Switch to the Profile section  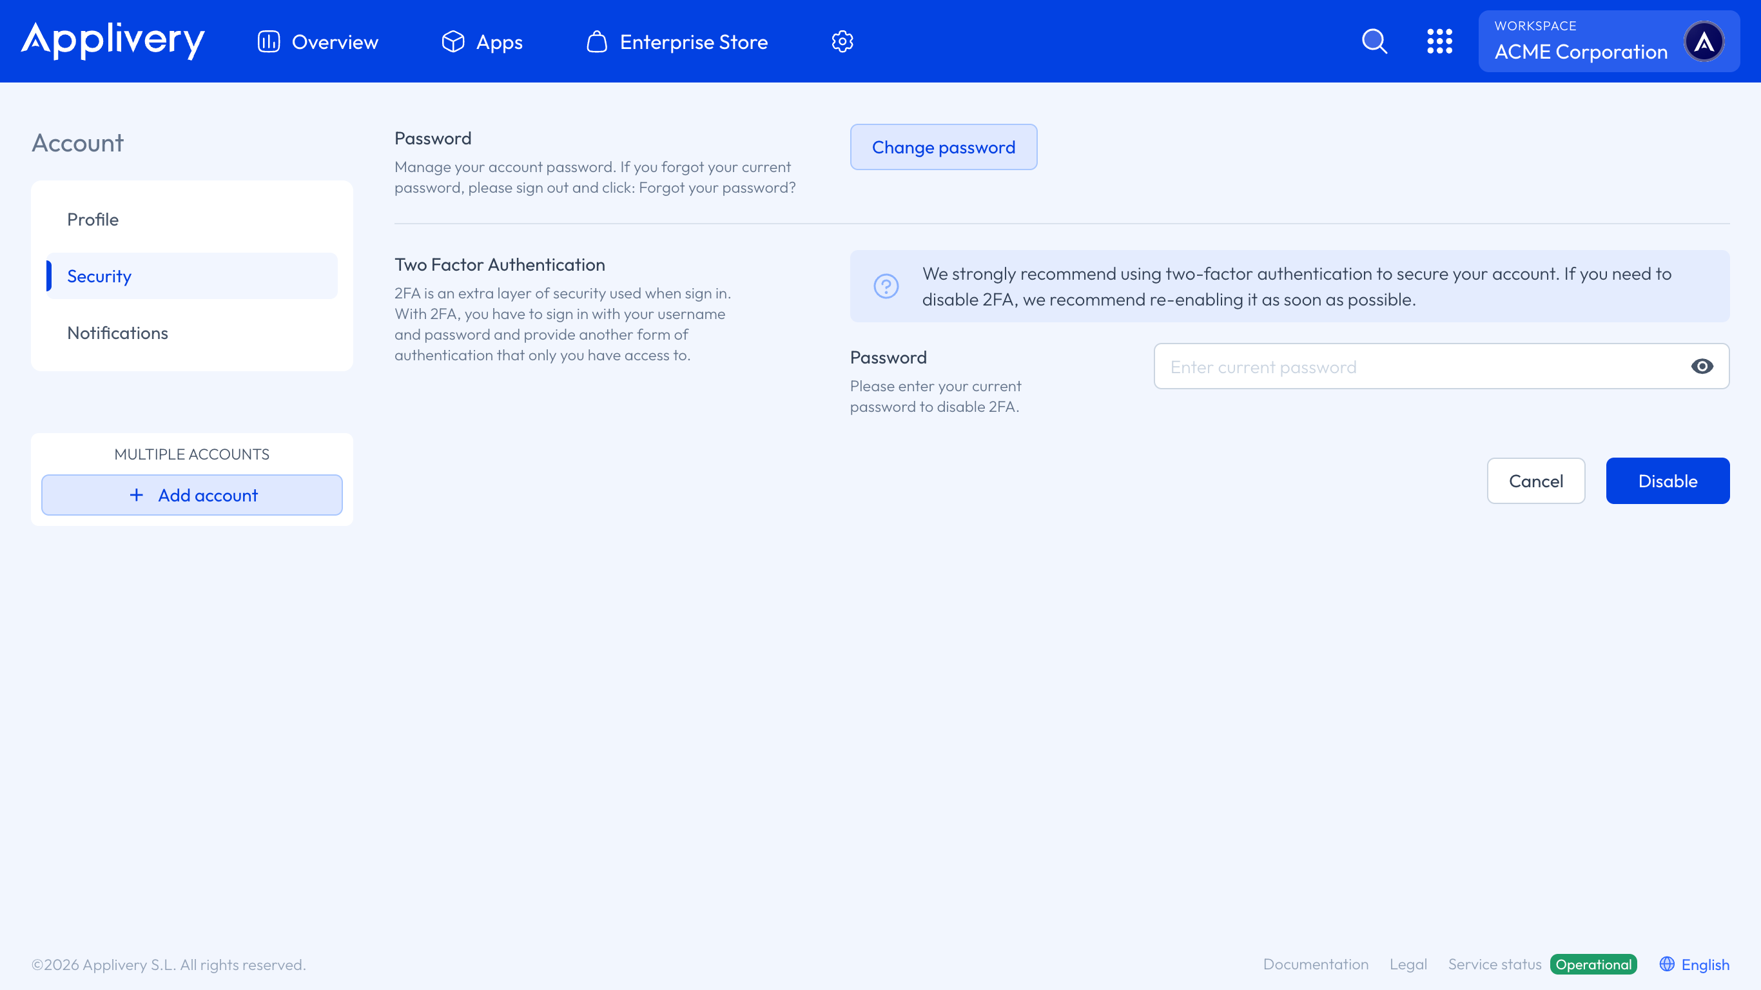pos(92,220)
